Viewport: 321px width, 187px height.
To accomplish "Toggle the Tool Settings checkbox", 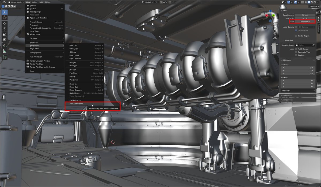I will pyautogui.click(x=28, y=12).
